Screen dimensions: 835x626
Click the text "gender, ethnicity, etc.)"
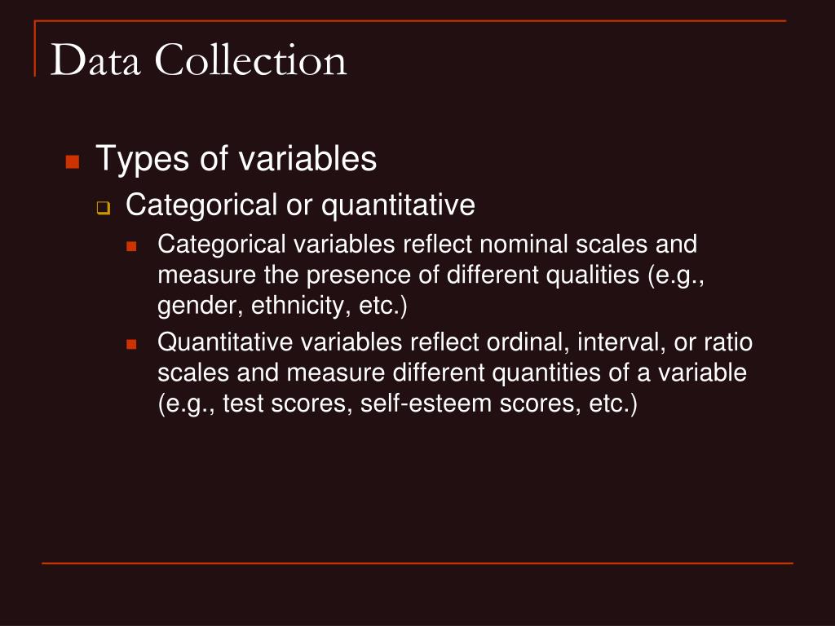pos(282,306)
